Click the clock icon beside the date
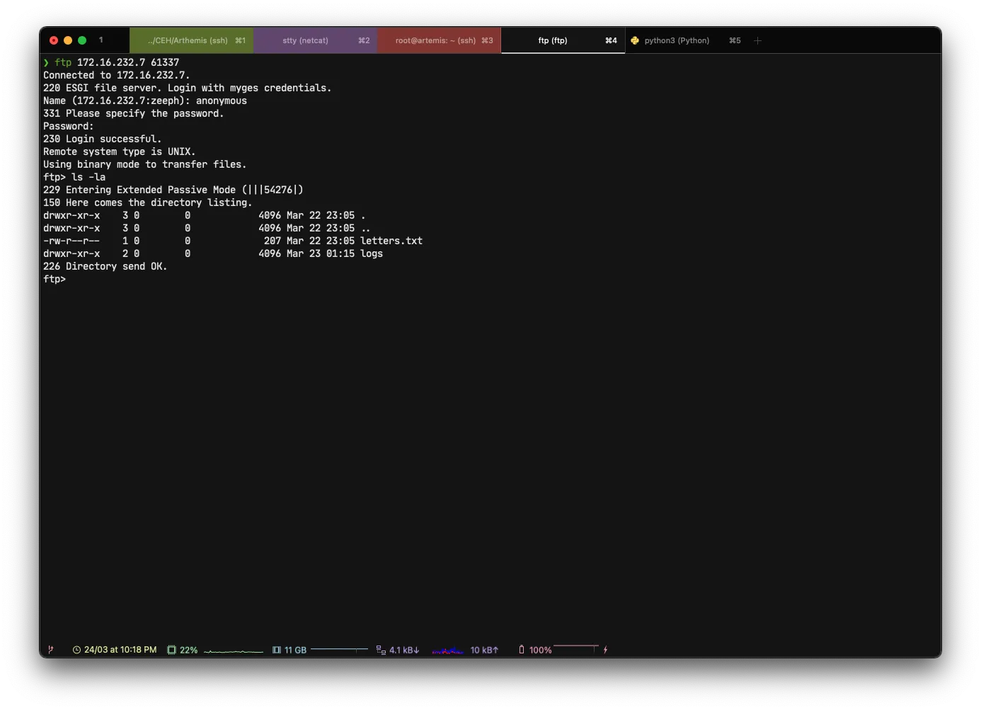This screenshot has width=981, height=710. click(76, 650)
